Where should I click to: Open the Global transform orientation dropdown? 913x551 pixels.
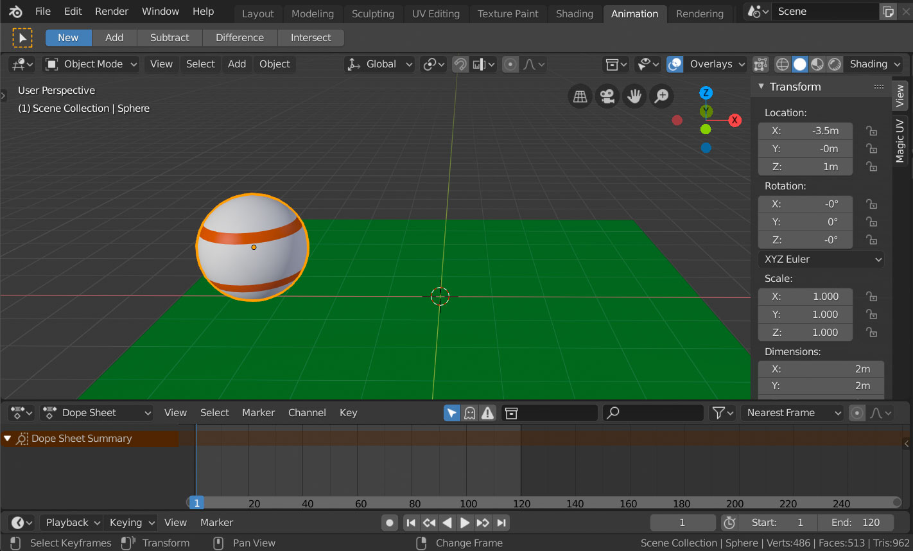[x=379, y=64]
